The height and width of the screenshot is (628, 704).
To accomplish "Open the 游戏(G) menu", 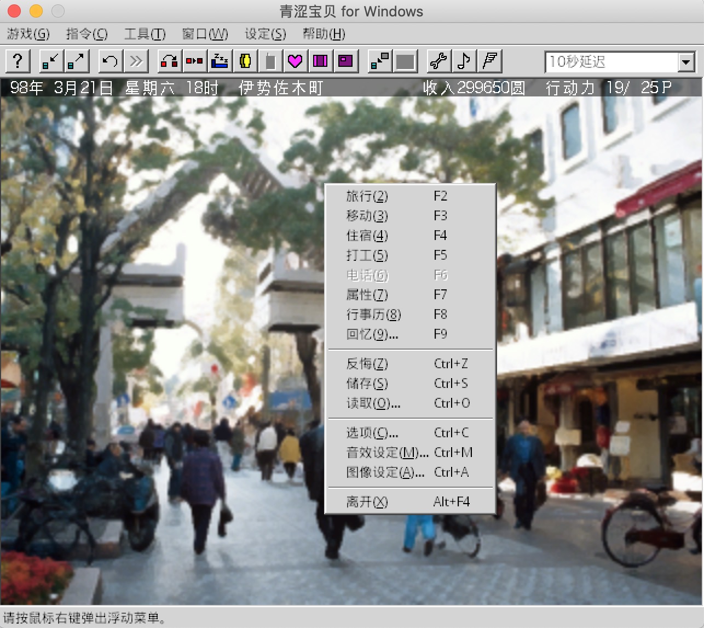I will [x=28, y=34].
